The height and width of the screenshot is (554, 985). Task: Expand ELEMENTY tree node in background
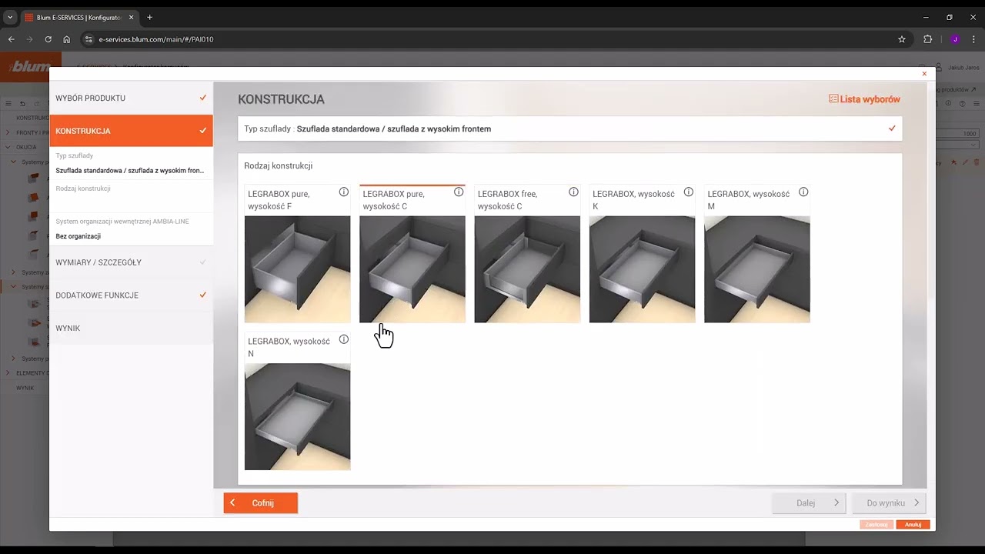(9, 373)
